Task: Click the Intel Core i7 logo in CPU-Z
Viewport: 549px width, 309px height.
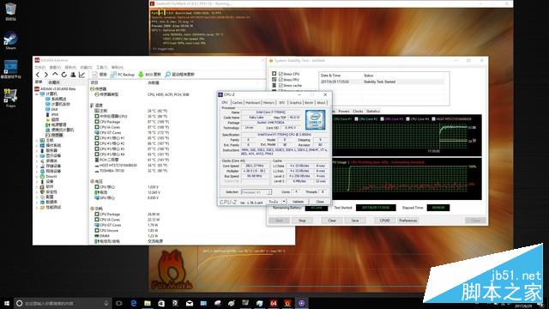Action: tap(315, 120)
